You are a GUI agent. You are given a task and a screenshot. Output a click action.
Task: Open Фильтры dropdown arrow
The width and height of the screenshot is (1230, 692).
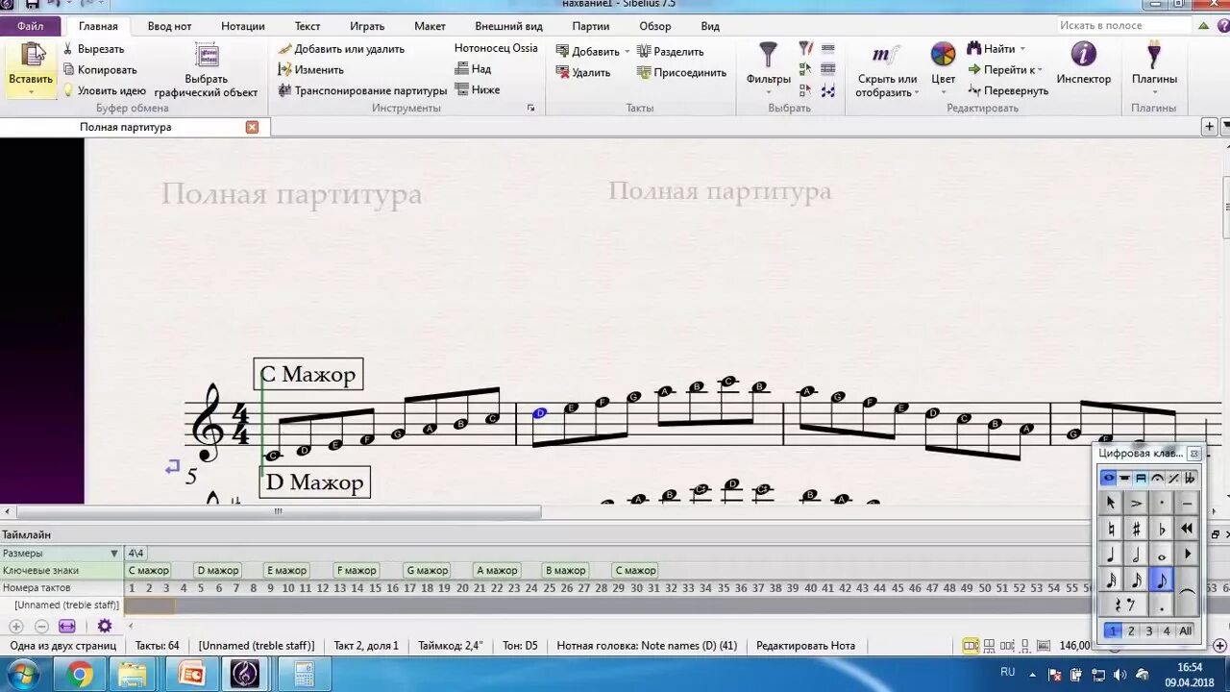point(768,93)
